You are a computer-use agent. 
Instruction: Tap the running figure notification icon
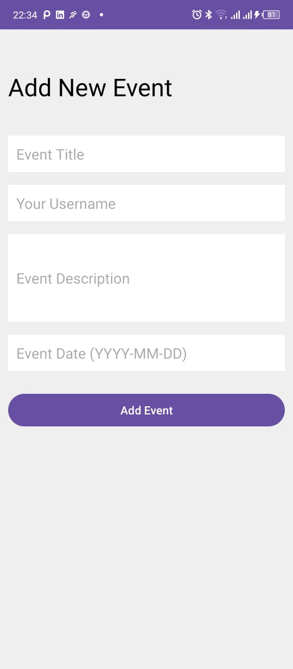click(73, 15)
